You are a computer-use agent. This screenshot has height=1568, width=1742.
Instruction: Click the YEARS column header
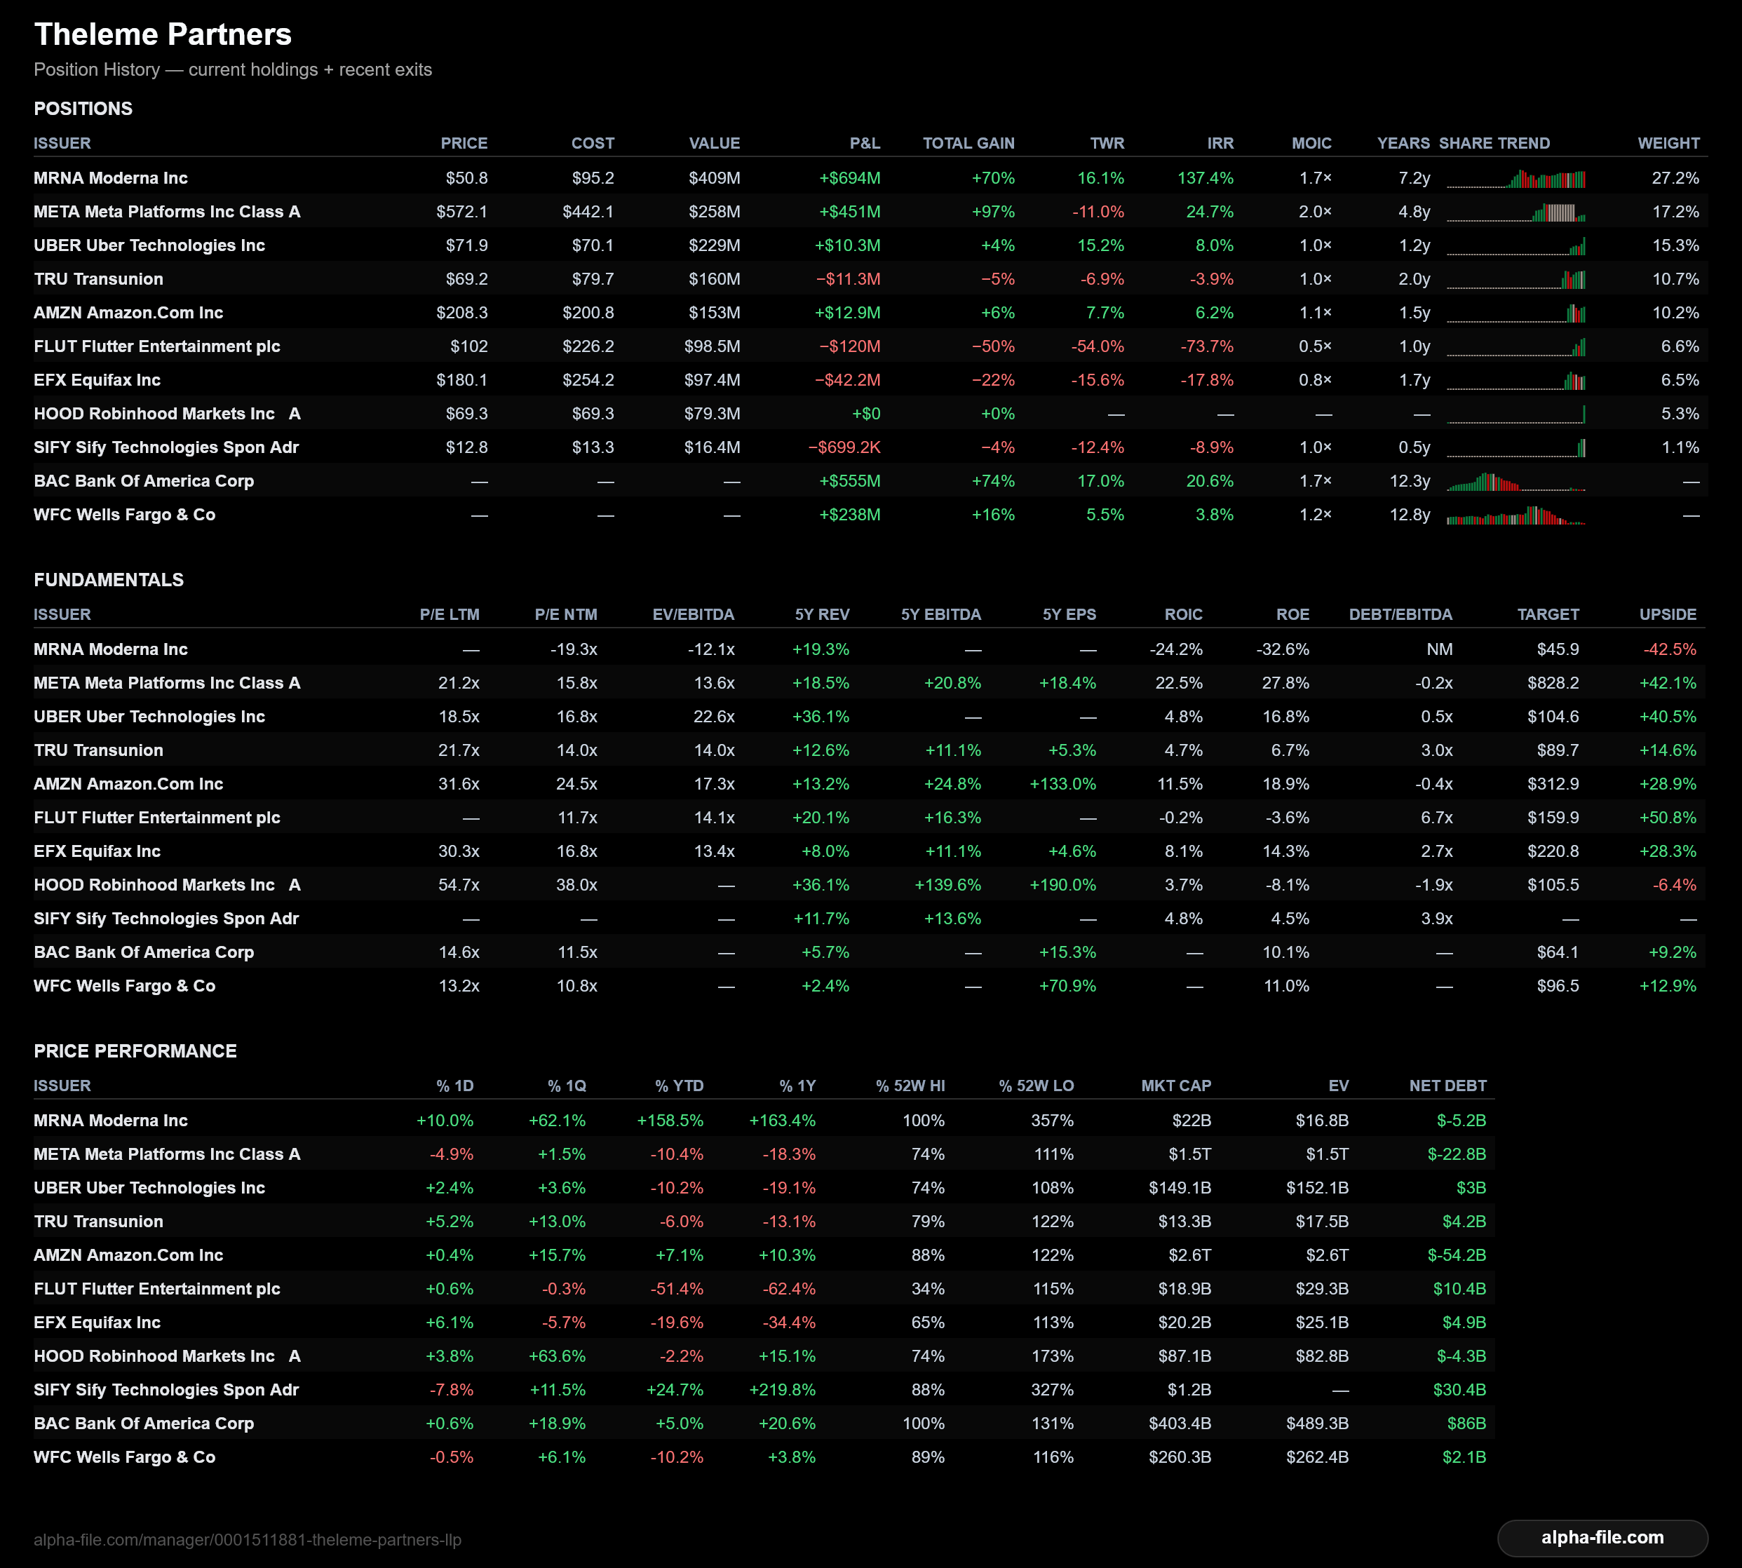[x=1403, y=143]
